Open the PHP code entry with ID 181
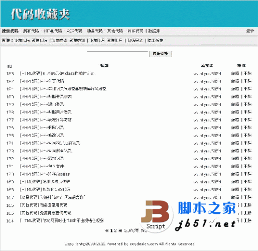Screen dimensions: 258x251 [63, 89]
